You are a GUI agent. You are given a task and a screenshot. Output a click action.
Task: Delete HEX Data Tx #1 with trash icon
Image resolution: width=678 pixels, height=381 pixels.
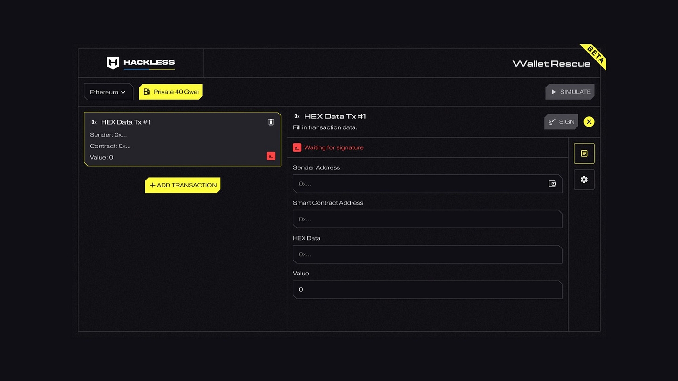tap(271, 122)
